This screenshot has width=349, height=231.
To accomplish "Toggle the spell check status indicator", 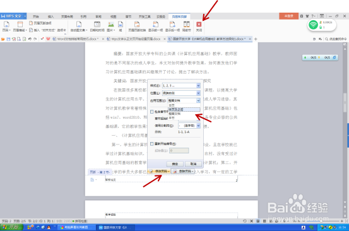I will click(80, 221).
